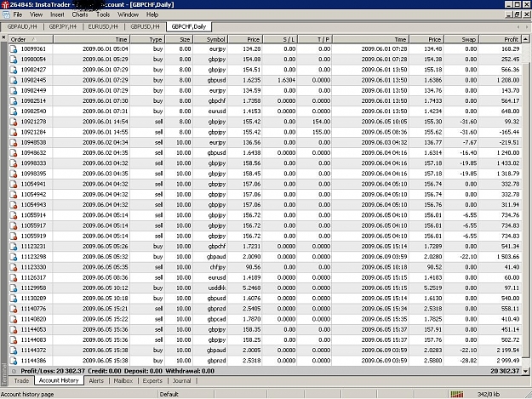Click the buy order icon for 11123231
532x399 pixels.
(14, 247)
